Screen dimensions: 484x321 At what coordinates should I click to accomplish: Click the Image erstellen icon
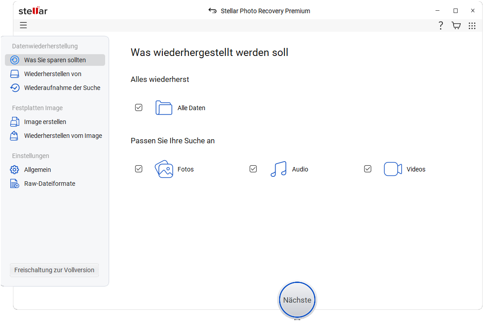pyautogui.click(x=14, y=122)
